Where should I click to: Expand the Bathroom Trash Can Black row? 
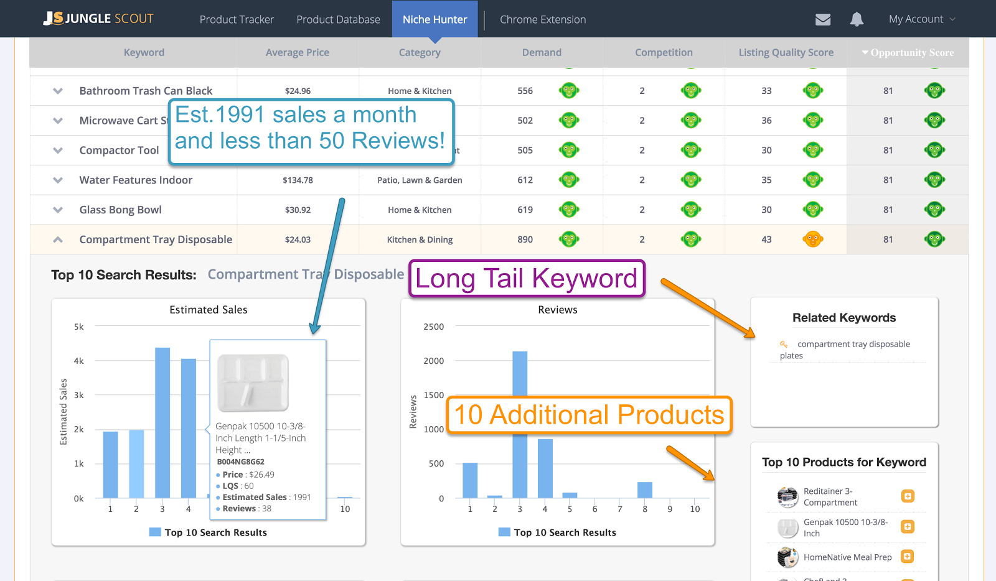[58, 91]
